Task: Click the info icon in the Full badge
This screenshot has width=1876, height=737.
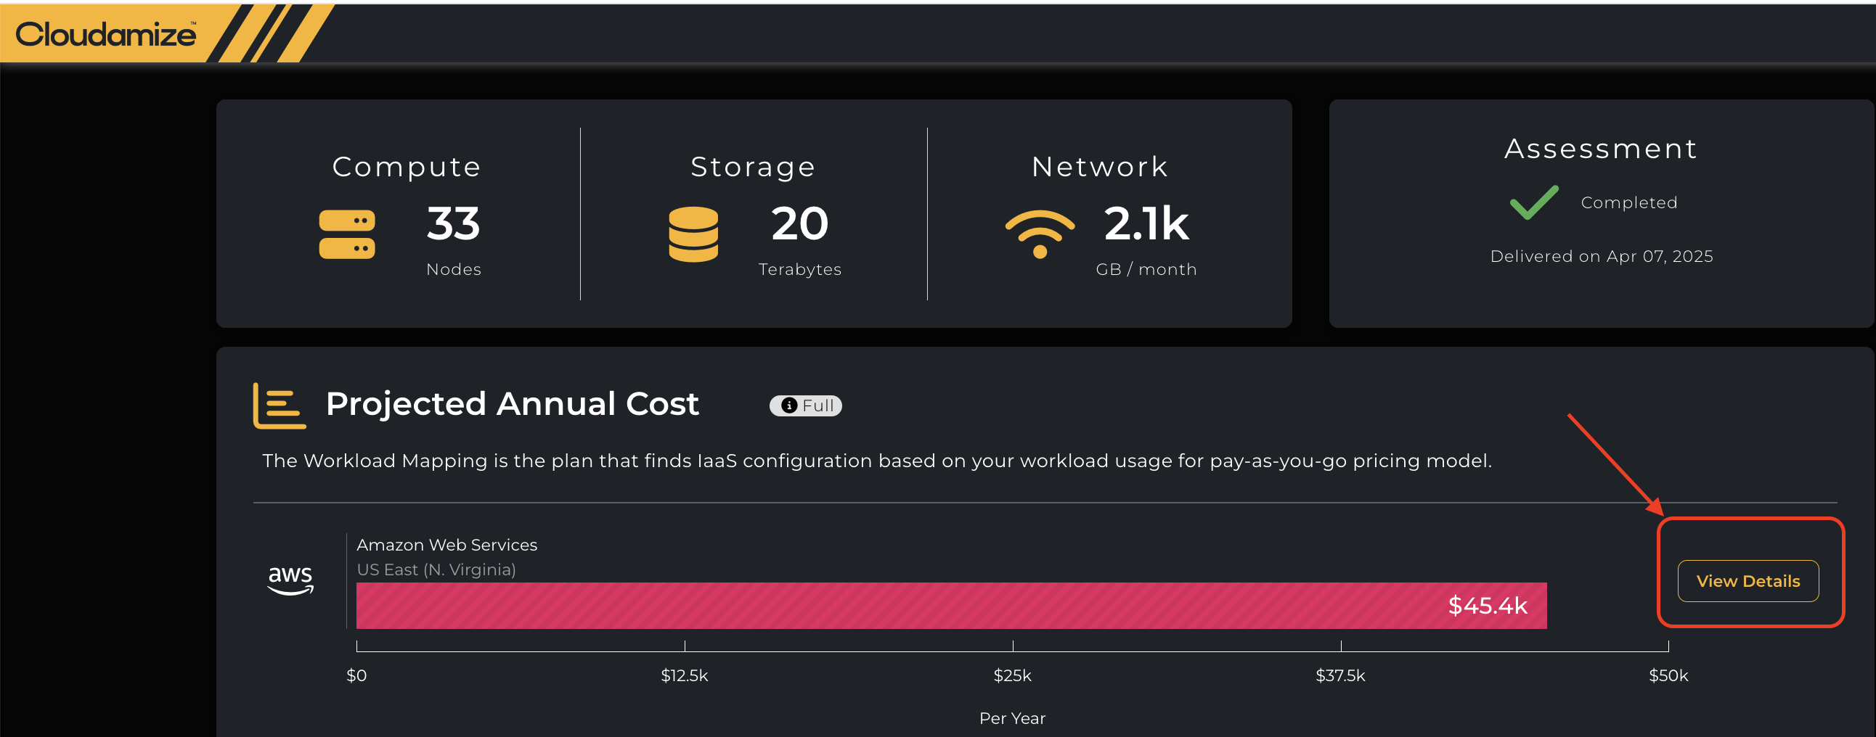Action: tap(788, 405)
